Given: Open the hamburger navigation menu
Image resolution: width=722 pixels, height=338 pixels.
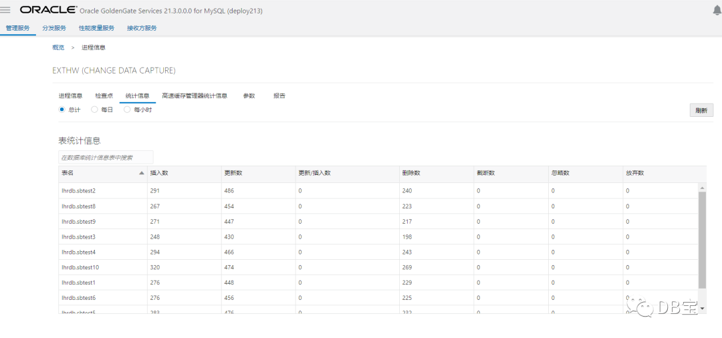Looking at the screenshot, I should click(x=5, y=10).
